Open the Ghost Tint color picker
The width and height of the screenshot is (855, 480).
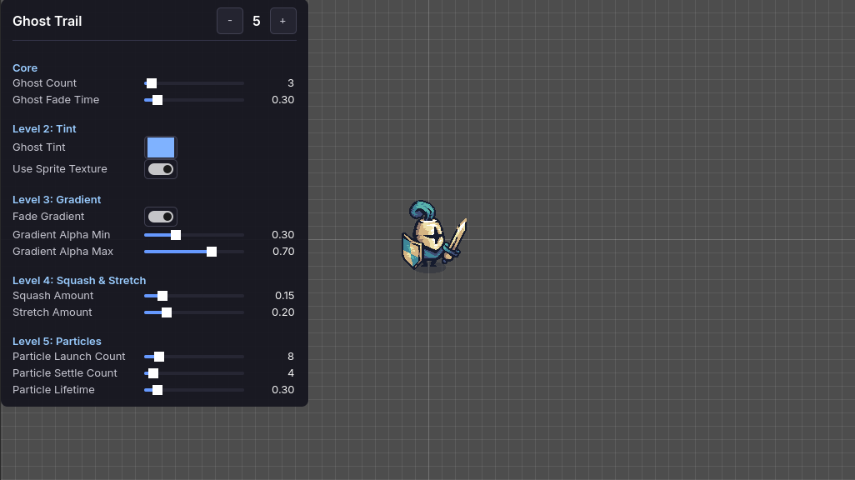coord(160,147)
